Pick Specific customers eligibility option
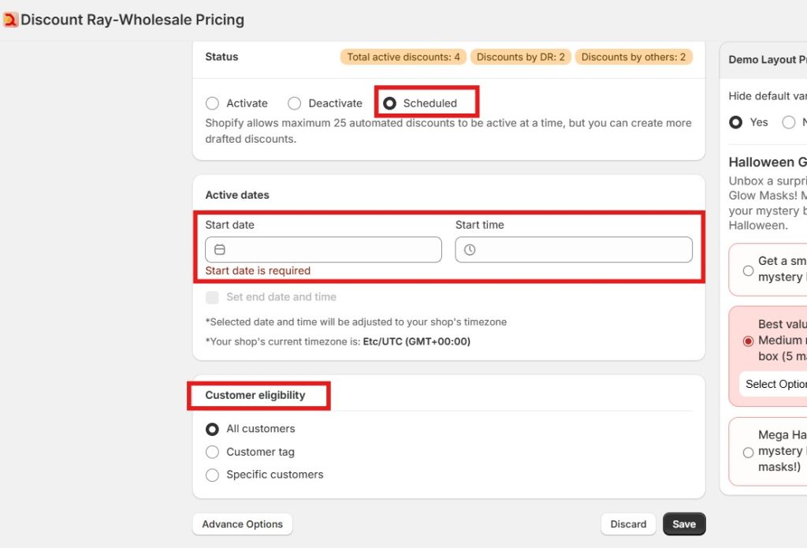Screen dimensions: 807x548 (212, 475)
